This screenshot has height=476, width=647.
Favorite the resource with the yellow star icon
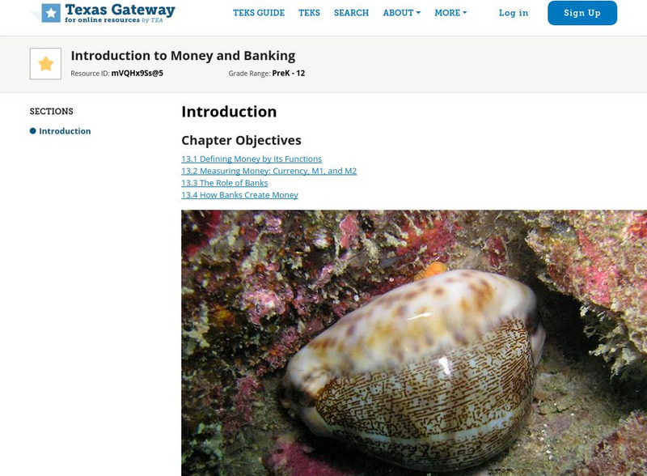pos(45,64)
